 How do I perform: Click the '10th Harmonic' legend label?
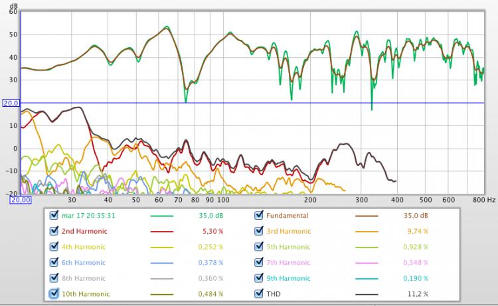coord(86,294)
